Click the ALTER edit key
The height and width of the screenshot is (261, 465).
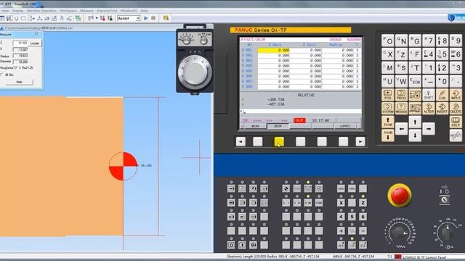(x=428, y=108)
